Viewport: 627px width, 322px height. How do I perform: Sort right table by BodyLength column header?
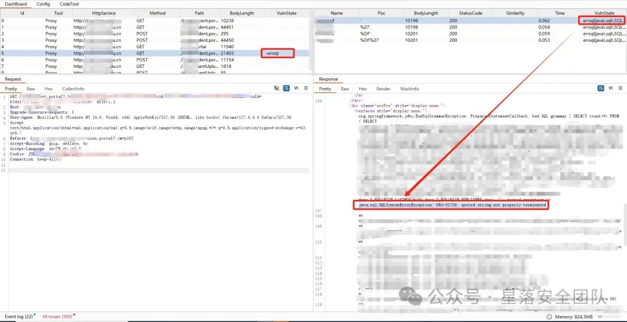coord(426,13)
